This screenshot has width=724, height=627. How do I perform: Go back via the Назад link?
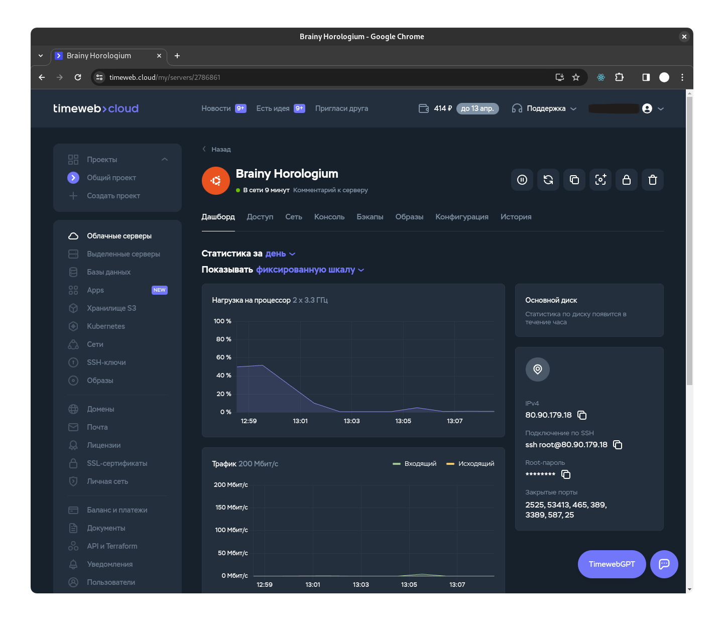[216, 149]
